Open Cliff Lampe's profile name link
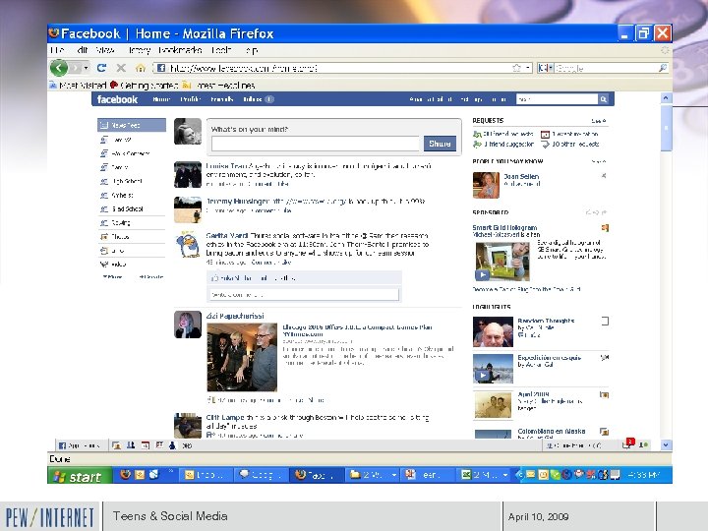 pyautogui.click(x=225, y=418)
